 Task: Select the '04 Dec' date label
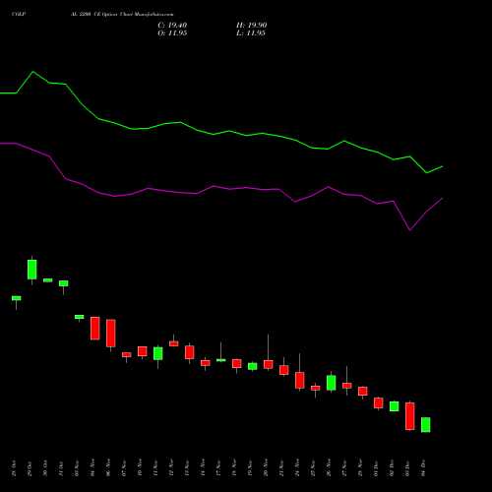click(423, 467)
